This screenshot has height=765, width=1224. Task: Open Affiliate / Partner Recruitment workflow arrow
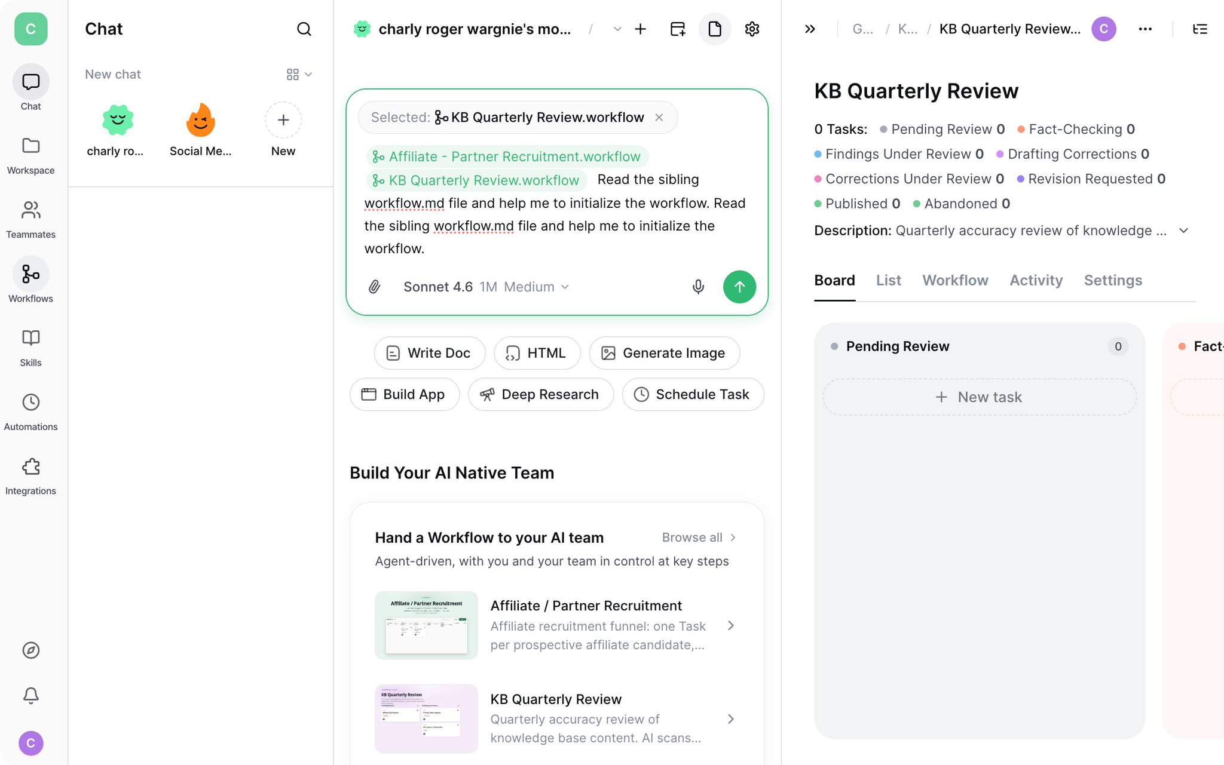coord(730,625)
